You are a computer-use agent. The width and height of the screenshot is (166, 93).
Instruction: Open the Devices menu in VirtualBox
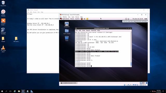coord(77,17)
